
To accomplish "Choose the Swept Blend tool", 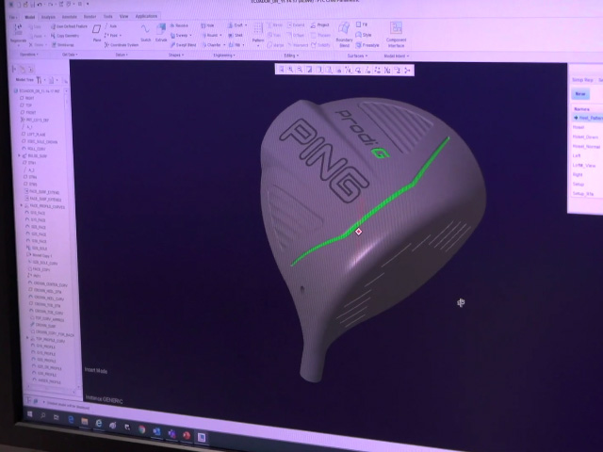I will tap(184, 45).
